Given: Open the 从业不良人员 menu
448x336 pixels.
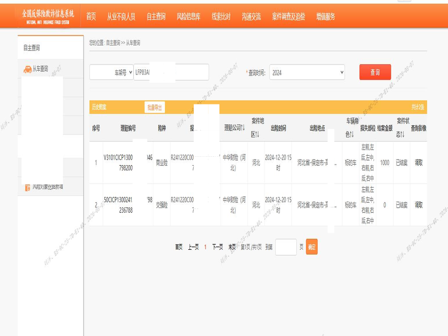Looking at the screenshot, I should pos(121,16).
